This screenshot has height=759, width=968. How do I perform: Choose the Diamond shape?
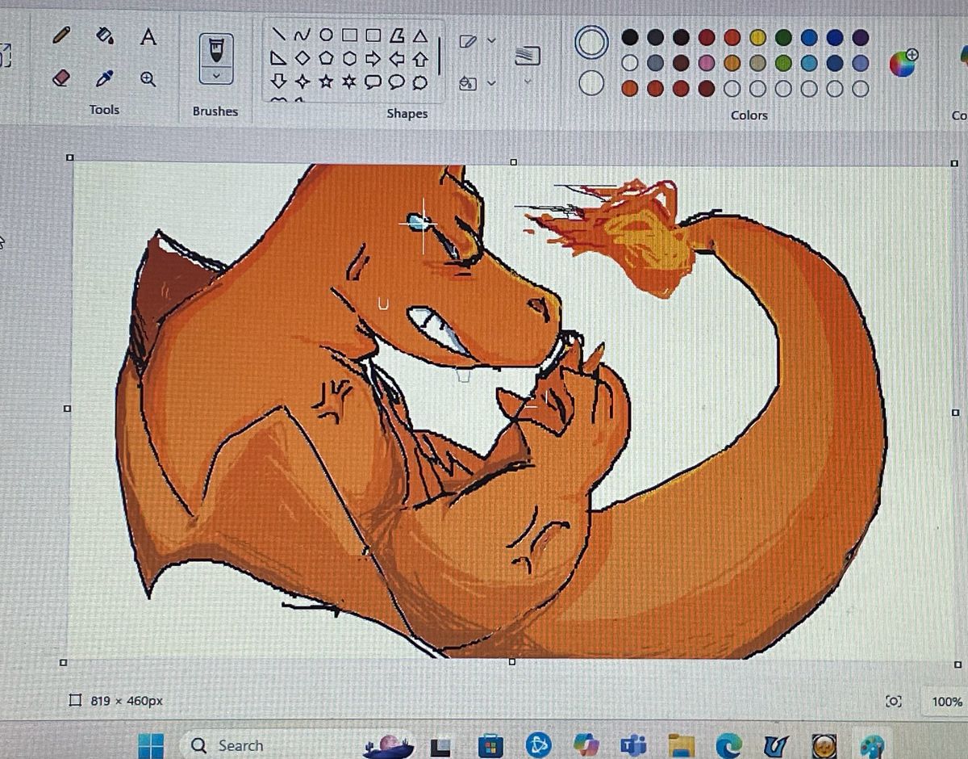click(x=302, y=58)
